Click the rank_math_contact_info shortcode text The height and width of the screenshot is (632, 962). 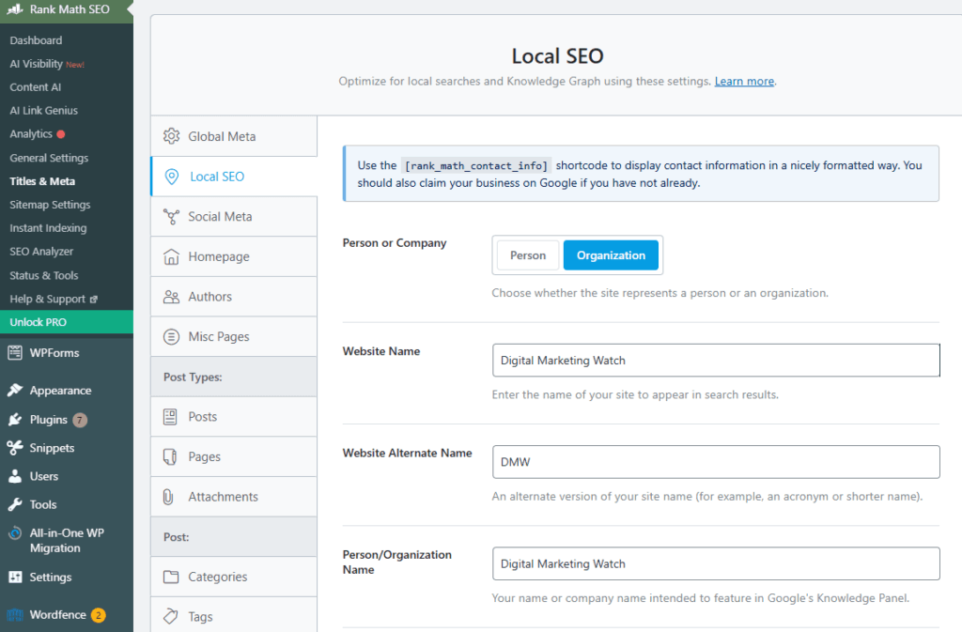pos(476,165)
